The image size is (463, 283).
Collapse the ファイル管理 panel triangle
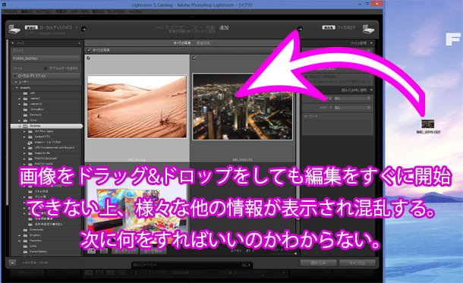[371, 43]
